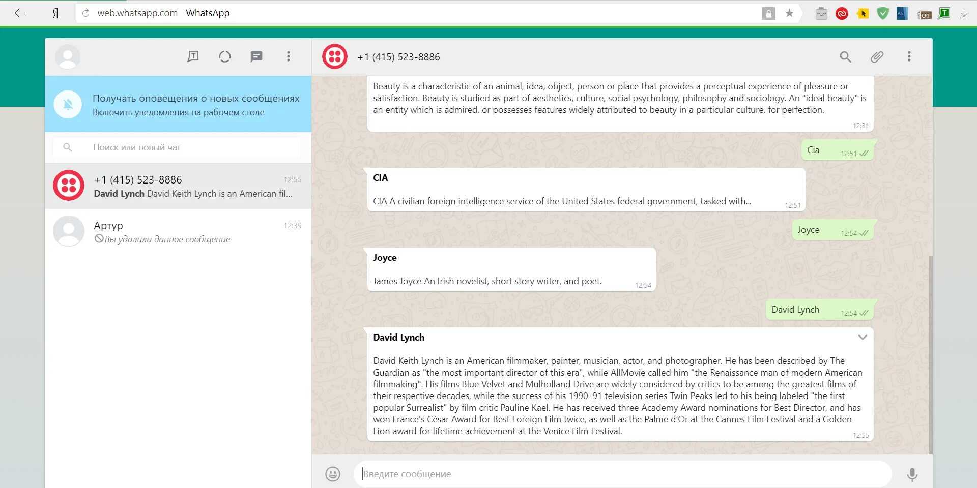
Task: Click the muted bell notification icon
Action: point(68,104)
